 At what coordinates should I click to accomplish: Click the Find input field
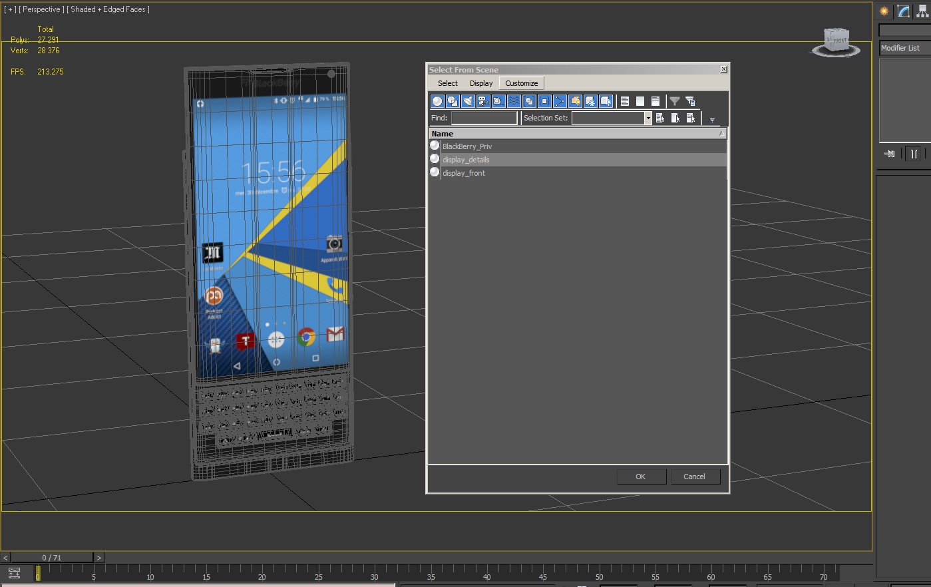click(x=484, y=118)
